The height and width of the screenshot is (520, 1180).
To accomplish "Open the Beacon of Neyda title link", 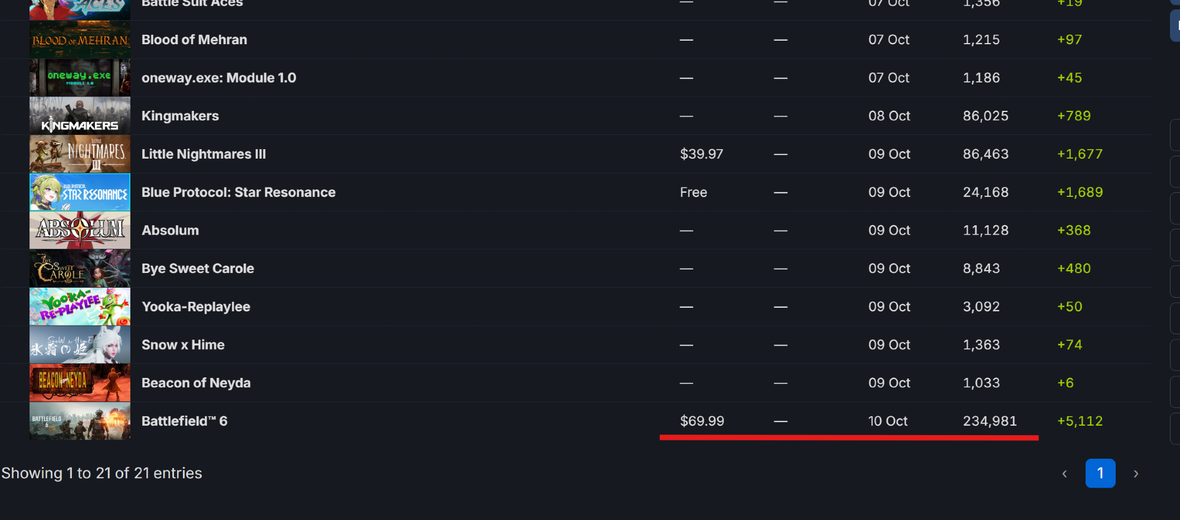I will pos(196,383).
